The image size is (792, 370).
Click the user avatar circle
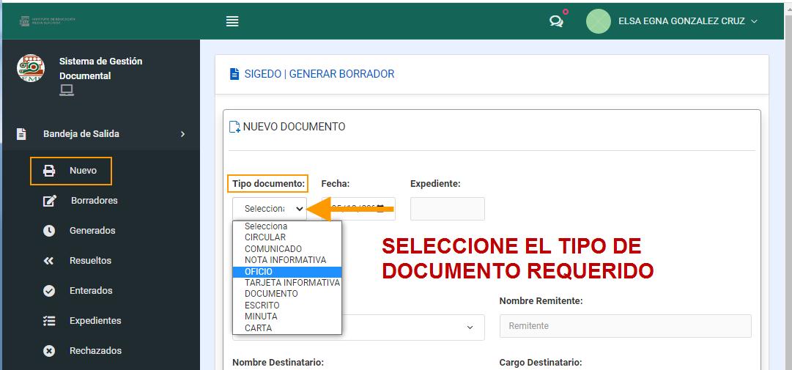(x=599, y=21)
